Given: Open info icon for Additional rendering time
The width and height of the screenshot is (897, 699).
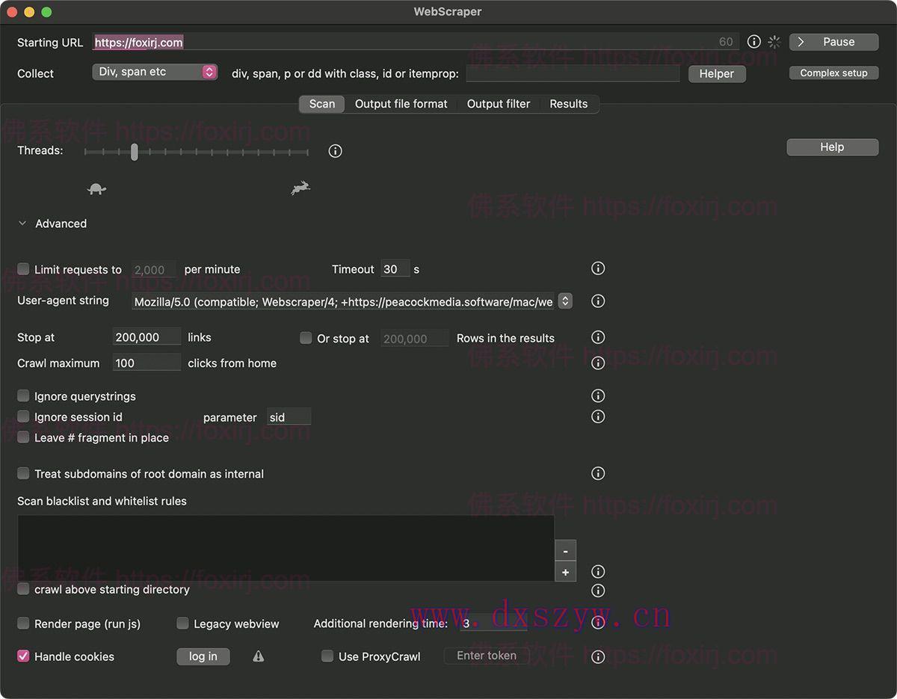Looking at the screenshot, I should click(598, 623).
